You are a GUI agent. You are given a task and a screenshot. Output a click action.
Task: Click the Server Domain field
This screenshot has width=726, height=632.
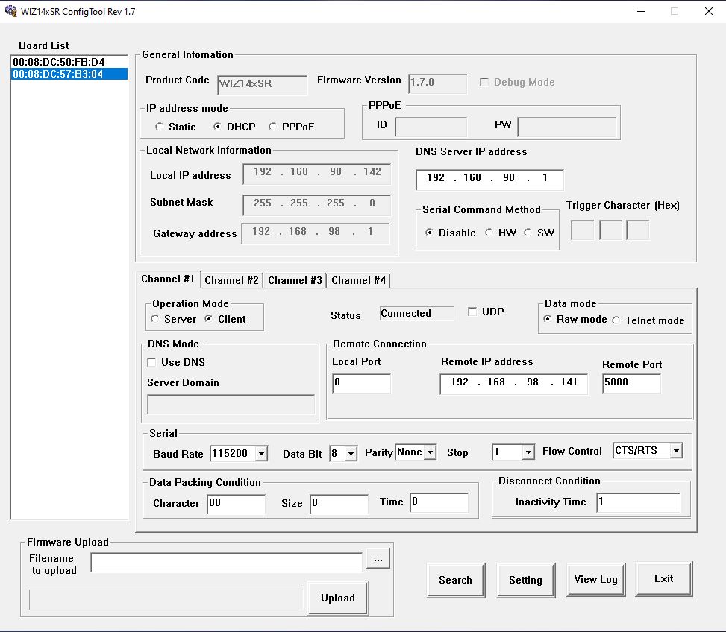(231, 405)
